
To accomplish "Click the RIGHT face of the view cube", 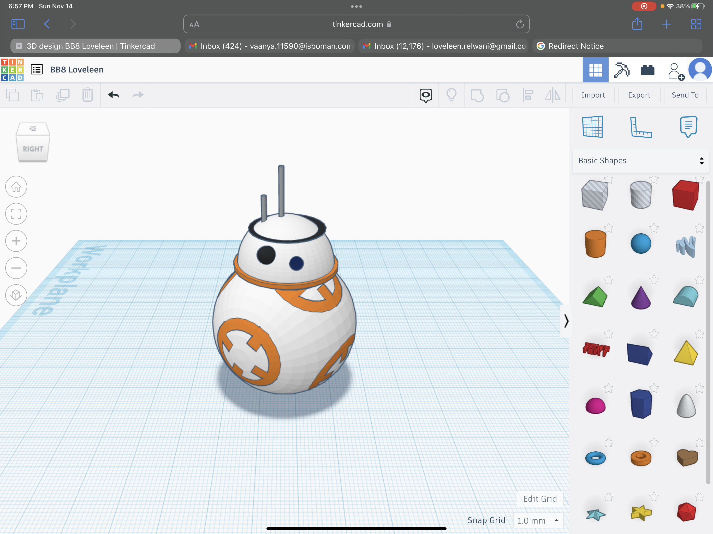I will pos(33,149).
